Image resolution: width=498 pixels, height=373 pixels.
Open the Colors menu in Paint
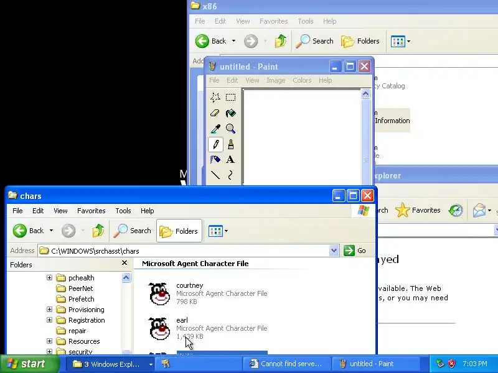(x=302, y=80)
